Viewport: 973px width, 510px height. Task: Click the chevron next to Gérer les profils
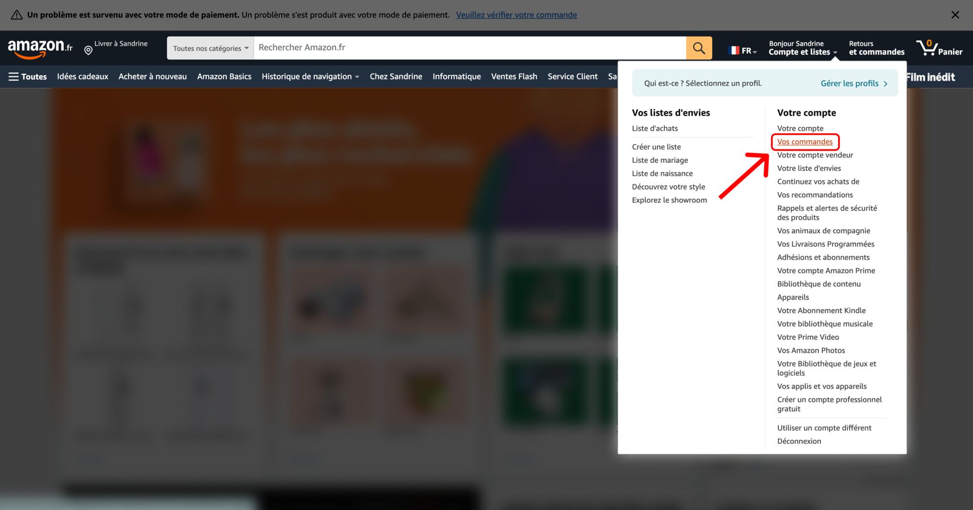pyautogui.click(x=885, y=84)
